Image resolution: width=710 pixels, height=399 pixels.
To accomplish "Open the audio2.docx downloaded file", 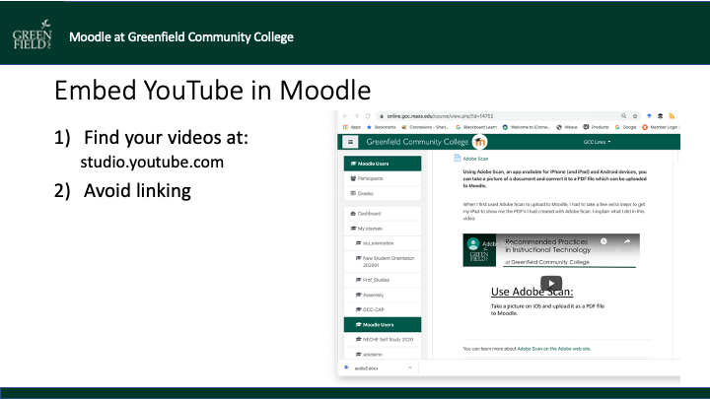I will [367, 368].
